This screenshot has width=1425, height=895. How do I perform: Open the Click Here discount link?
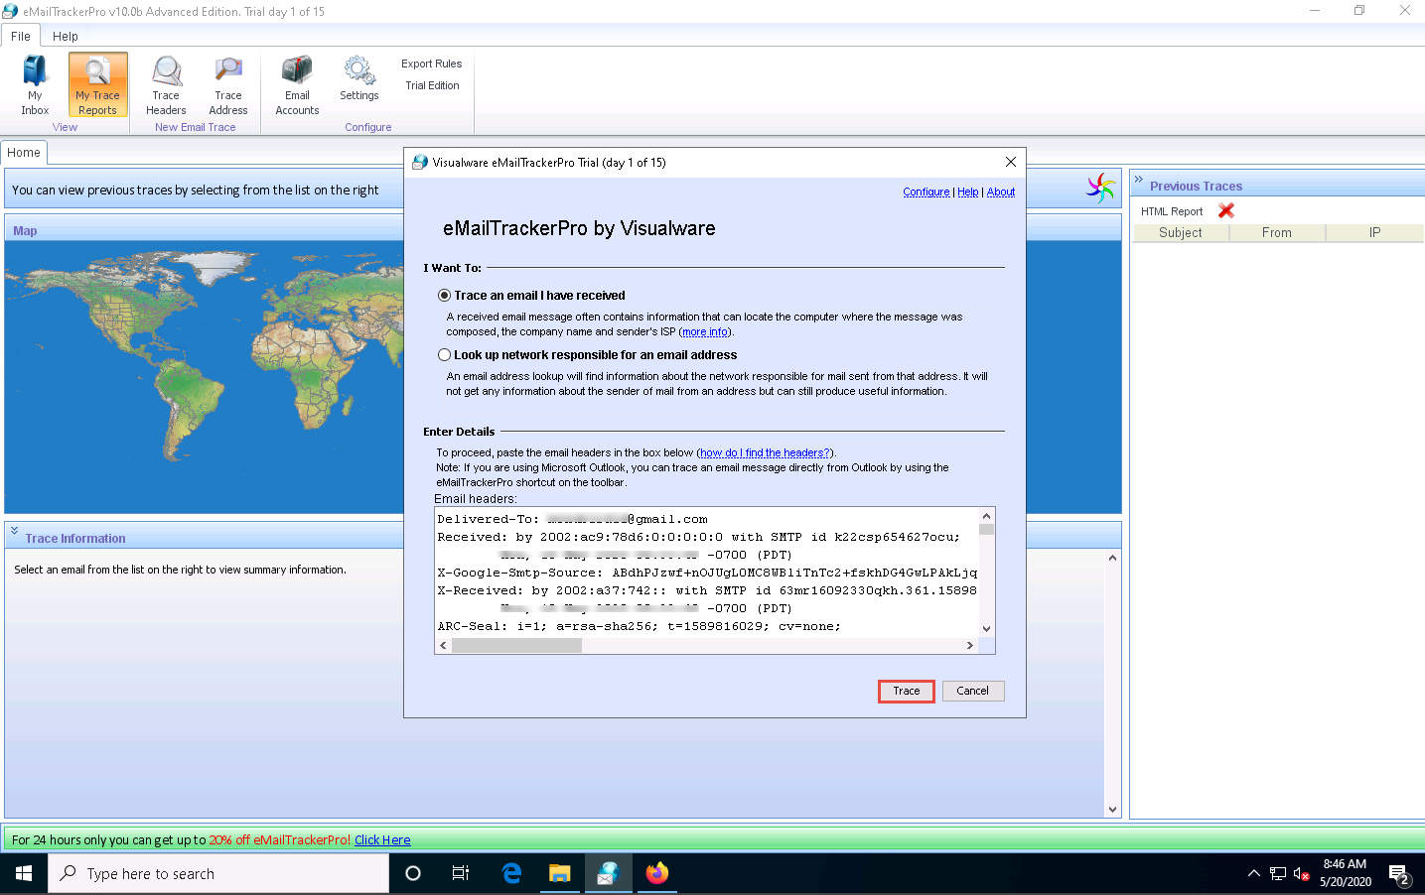tap(382, 840)
